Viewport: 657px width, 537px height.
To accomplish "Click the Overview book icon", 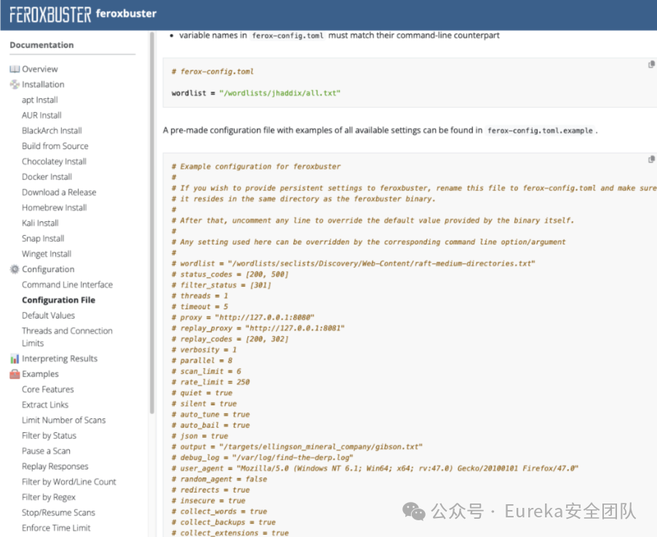I will [15, 69].
